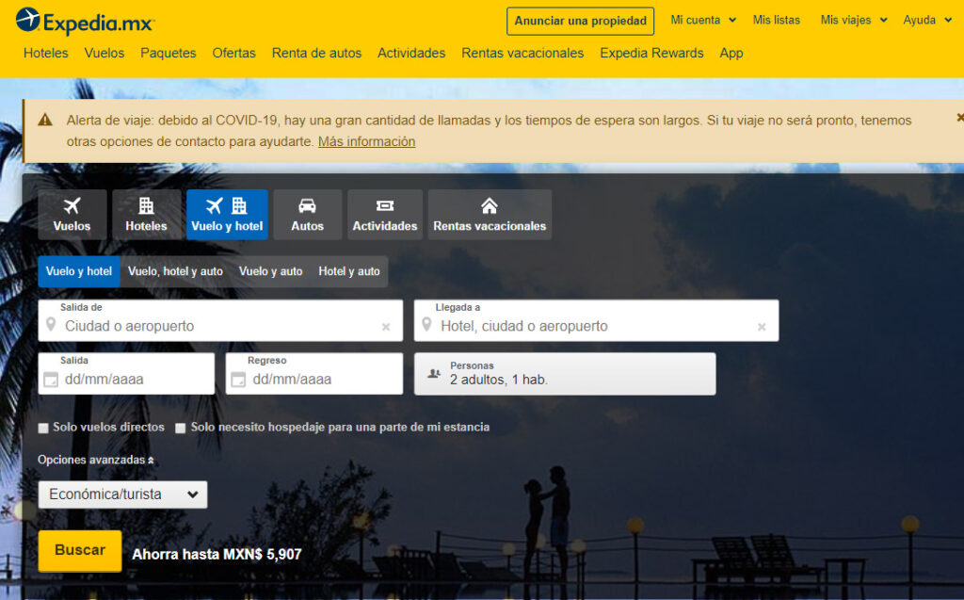
Task: Enable Solo vuelos directos checkbox
Action: (x=43, y=428)
